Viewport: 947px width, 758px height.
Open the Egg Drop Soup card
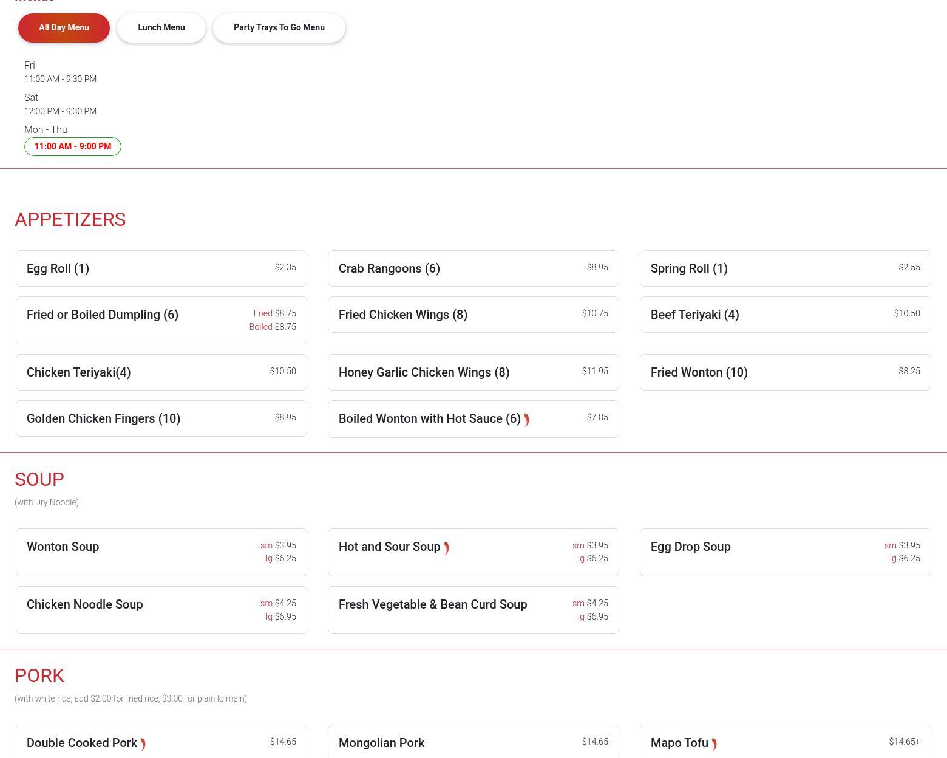pos(785,552)
